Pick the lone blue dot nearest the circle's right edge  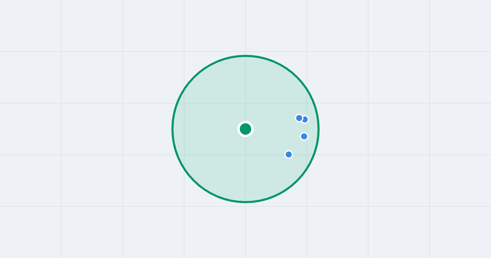pos(304,136)
